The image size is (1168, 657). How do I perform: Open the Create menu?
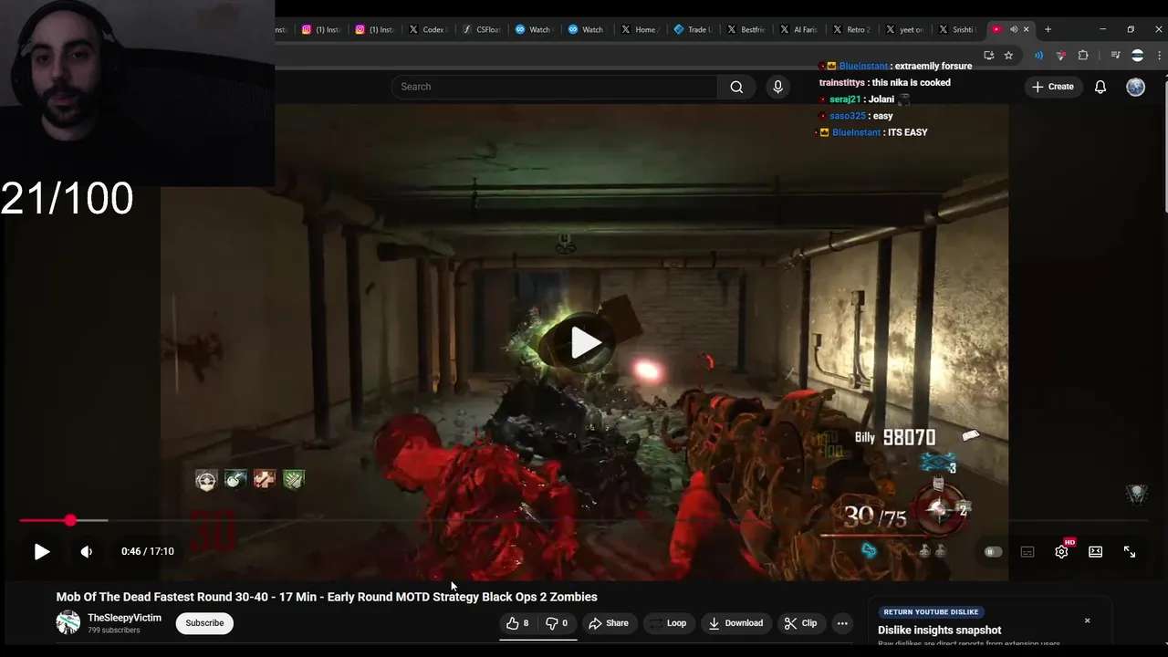pyautogui.click(x=1052, y=87)
